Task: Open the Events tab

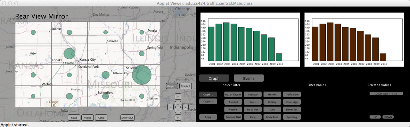Action: tap(249, 78)
